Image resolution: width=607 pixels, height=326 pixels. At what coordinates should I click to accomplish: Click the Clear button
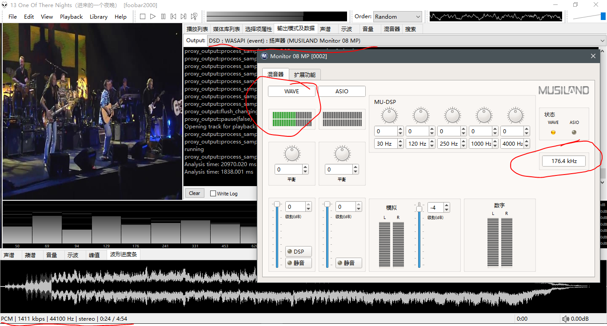pyautogui.click(x=195, y=193)
